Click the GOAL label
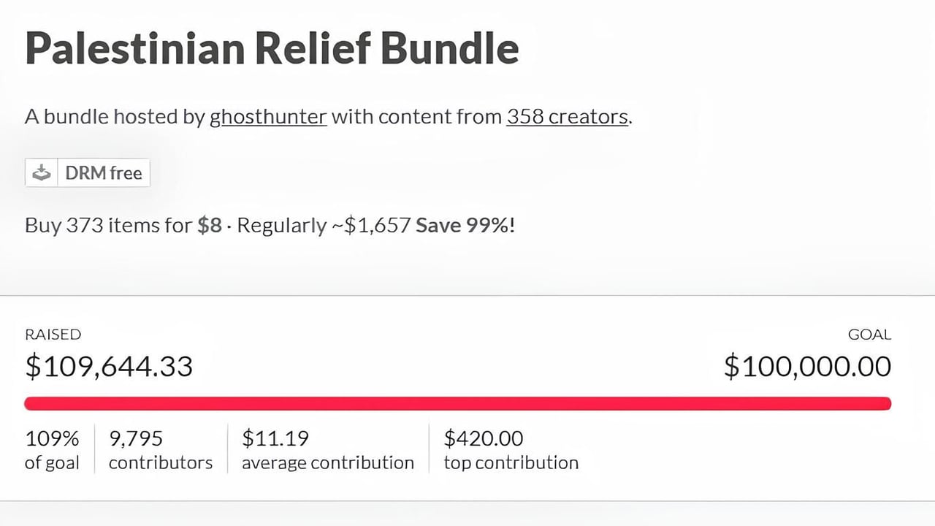Screen dimensions: 935x526 click(869, 335)
